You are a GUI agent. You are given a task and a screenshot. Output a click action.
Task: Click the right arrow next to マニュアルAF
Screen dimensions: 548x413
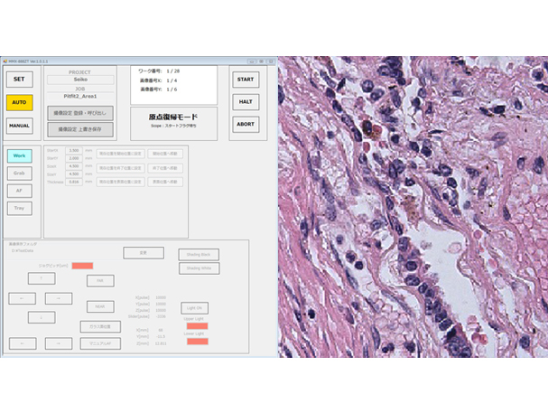[x=59, y=343]
